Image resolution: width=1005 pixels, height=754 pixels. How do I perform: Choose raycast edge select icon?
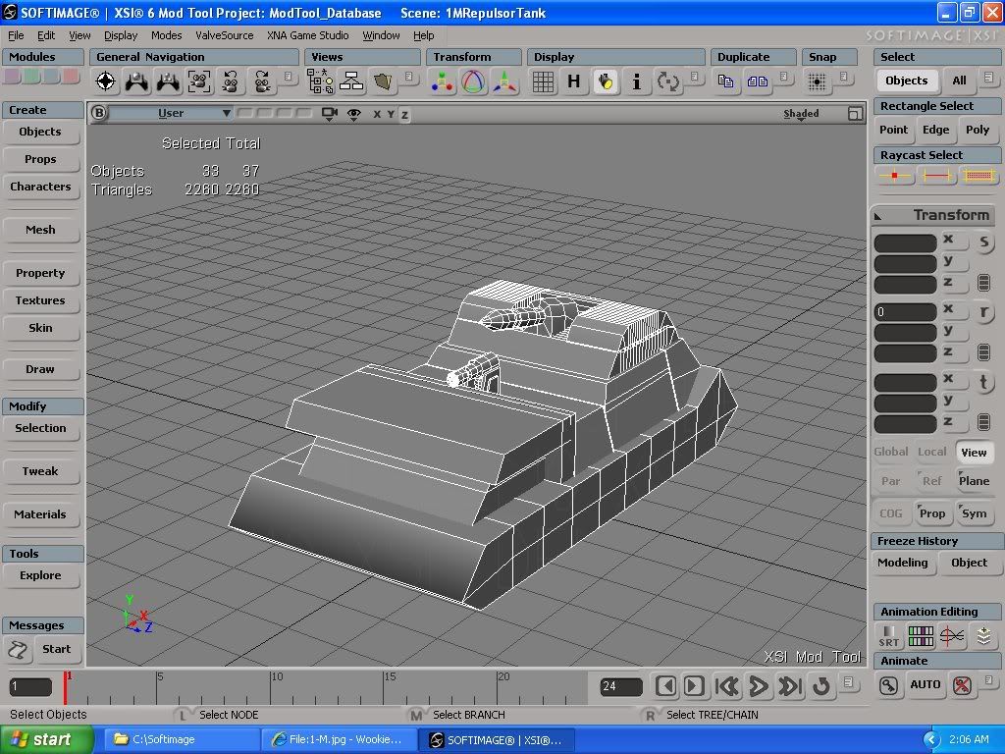[935, 175]
